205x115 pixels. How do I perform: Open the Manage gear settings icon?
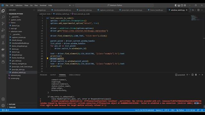(x=3, y=105)
